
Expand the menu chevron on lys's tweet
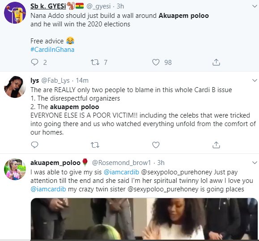pyautogui.click(x=255, y=80)
